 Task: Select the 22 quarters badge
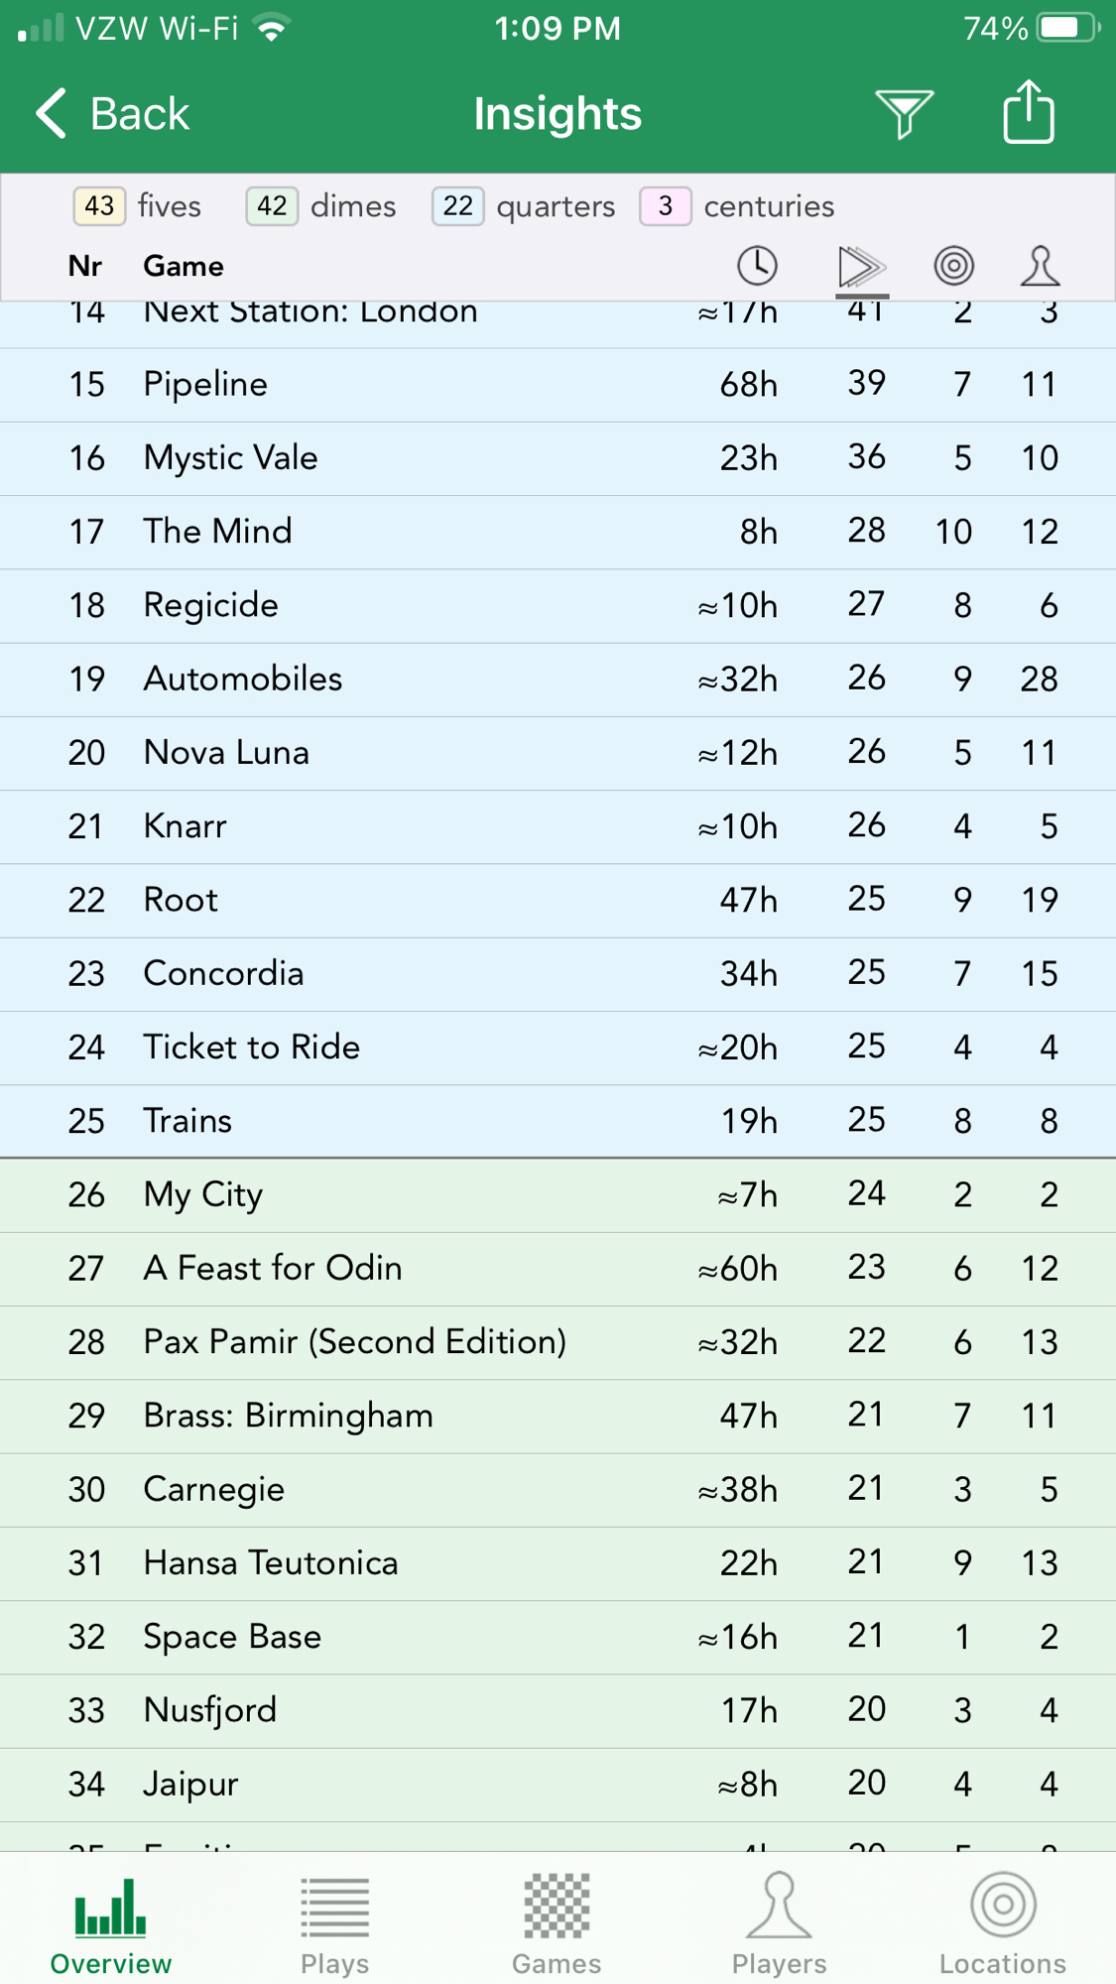point(457,206)
